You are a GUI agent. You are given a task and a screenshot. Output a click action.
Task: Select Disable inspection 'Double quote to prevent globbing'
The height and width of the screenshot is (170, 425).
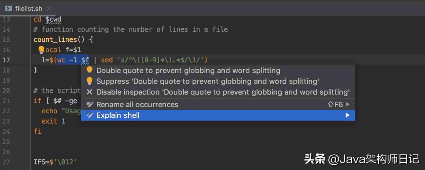coord(218,92)
